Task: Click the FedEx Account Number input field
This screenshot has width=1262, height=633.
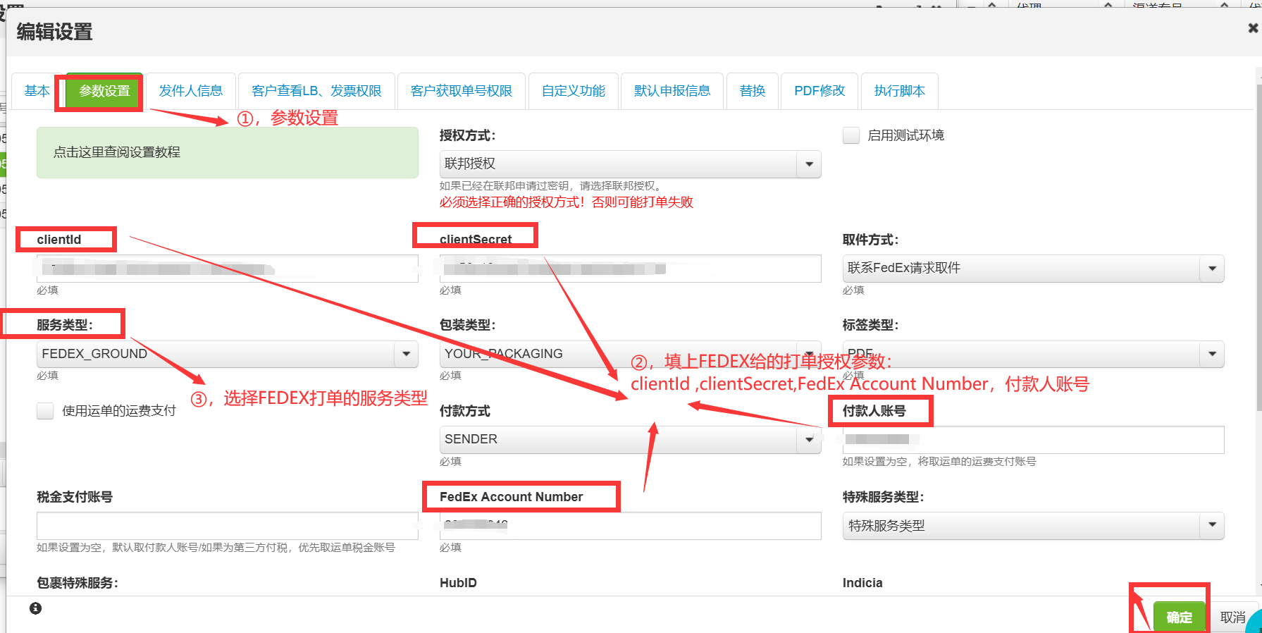Action: tap(631, 526)
